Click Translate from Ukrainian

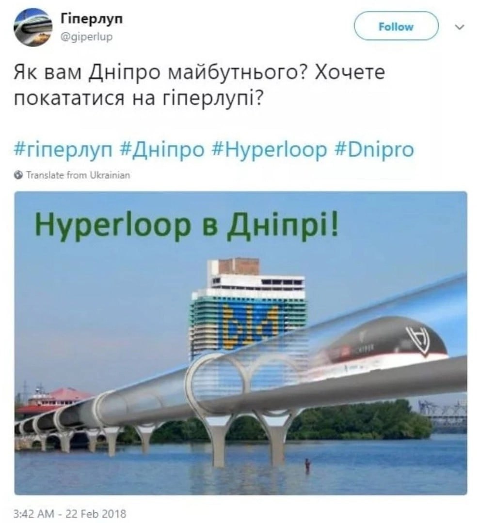(x=78, y=175)
